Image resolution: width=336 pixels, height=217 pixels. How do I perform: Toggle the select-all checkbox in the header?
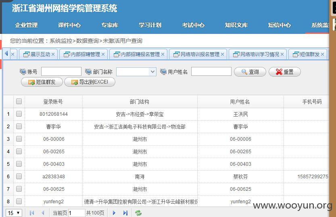pyautogui.click(x=19, y=101)
